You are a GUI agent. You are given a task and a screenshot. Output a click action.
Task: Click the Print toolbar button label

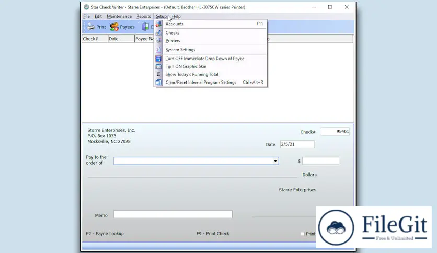click(x=101, y=27)
